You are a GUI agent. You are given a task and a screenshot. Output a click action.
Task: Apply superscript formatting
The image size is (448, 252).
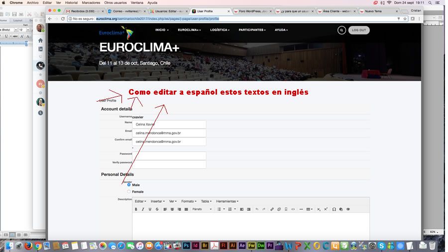326,209
